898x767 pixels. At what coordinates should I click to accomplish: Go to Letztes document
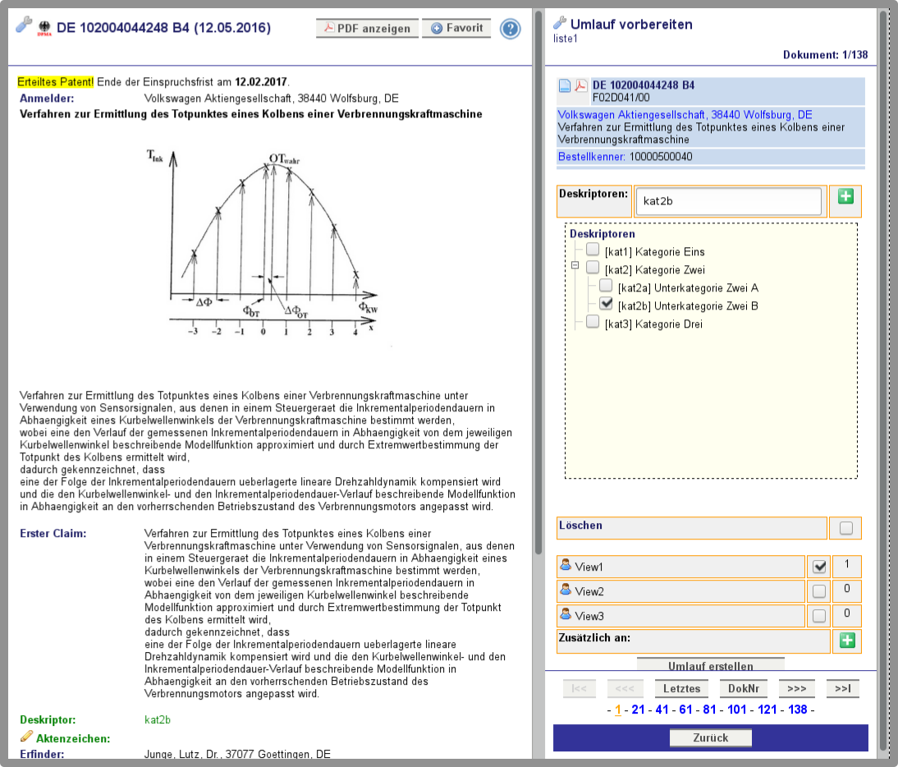click(681, 688)
